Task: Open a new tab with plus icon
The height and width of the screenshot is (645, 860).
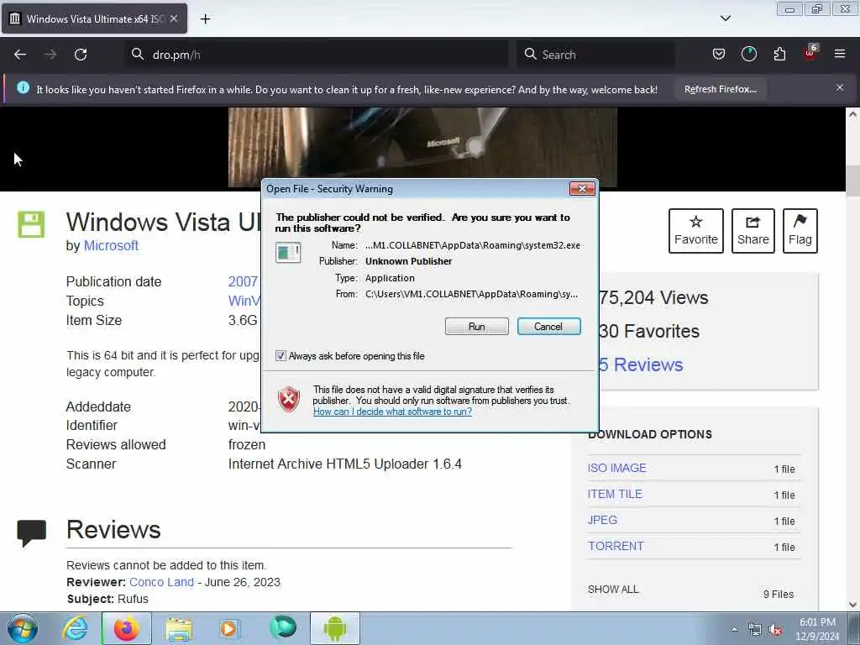Action: tap(205, 19)
